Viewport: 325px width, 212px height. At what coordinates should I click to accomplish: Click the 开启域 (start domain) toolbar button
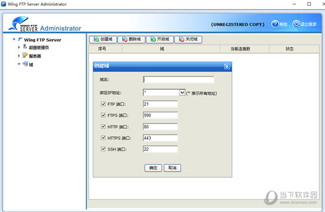[x=160, y=39]
